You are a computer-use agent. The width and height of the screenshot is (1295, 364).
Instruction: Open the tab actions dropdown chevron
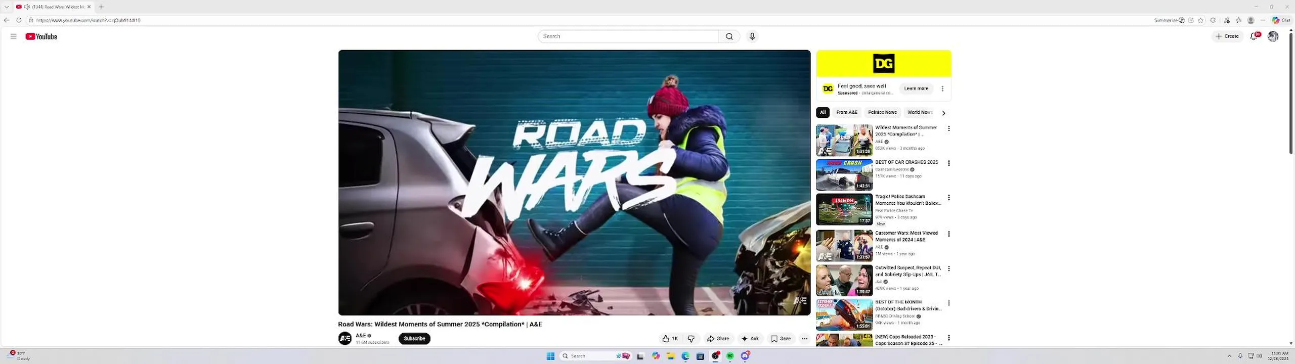[7, 7]
